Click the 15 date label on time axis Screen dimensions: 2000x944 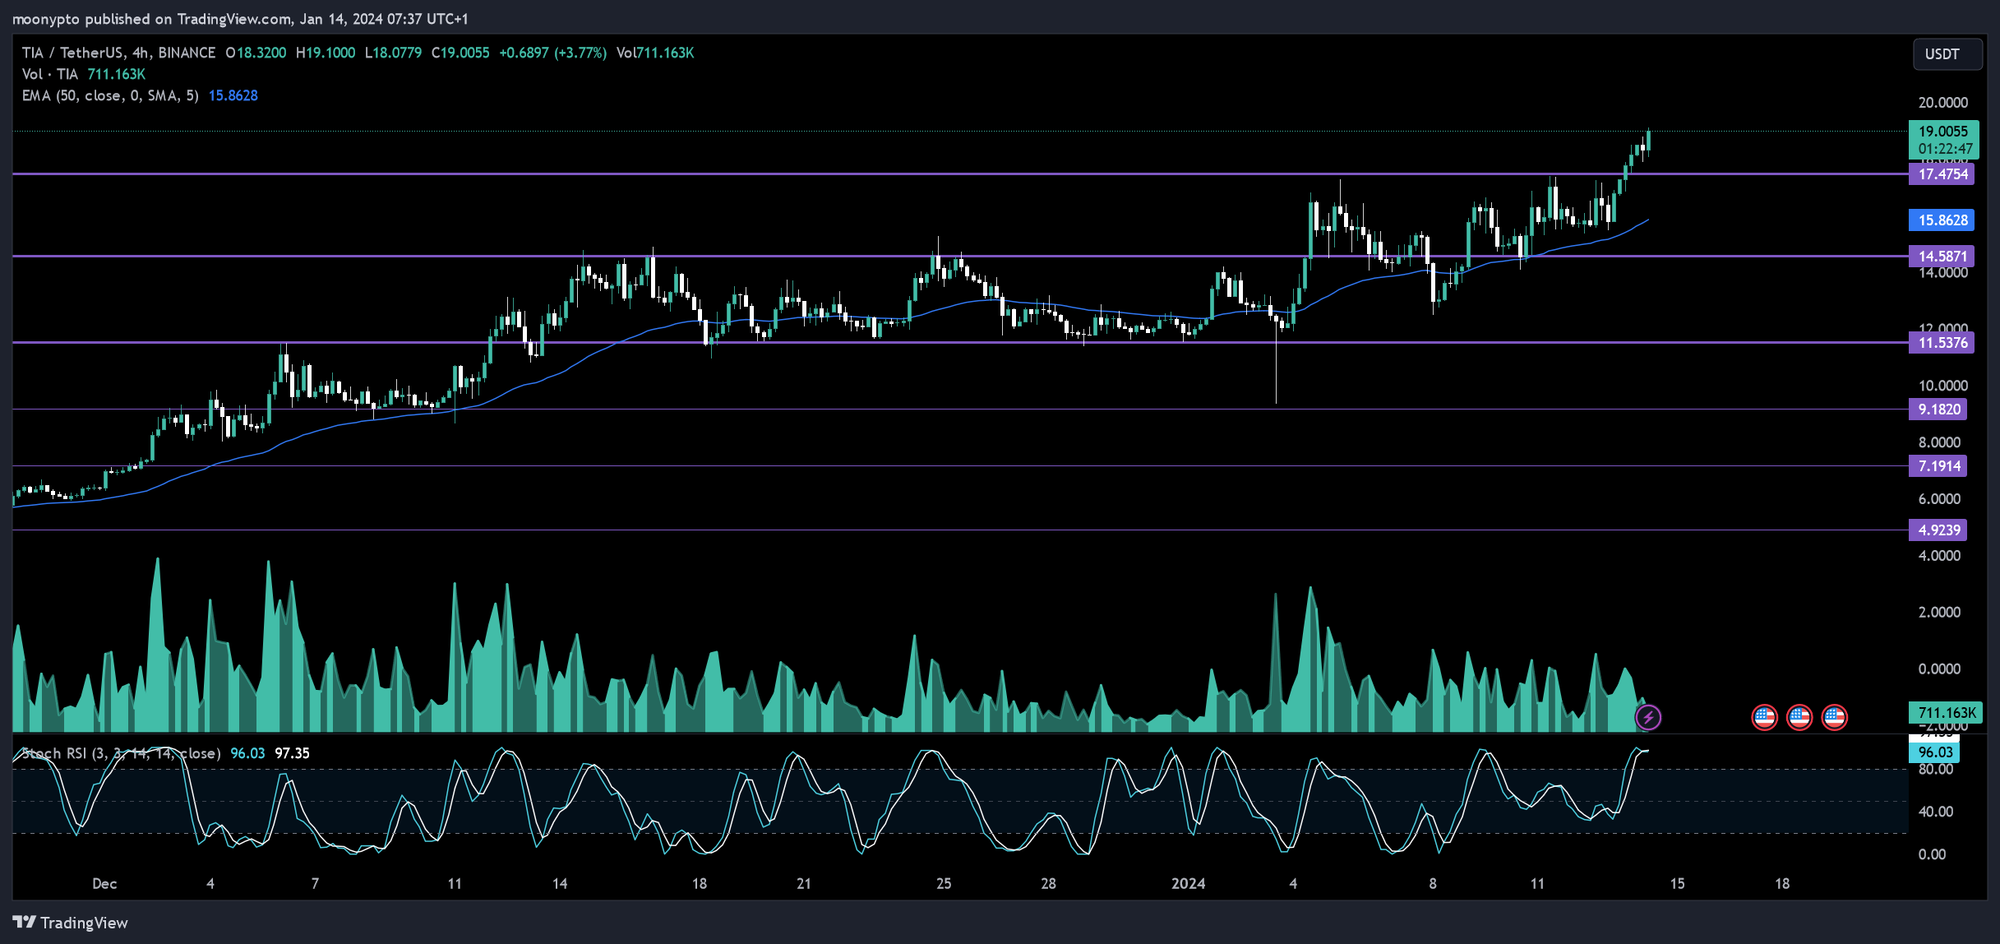1678,884
